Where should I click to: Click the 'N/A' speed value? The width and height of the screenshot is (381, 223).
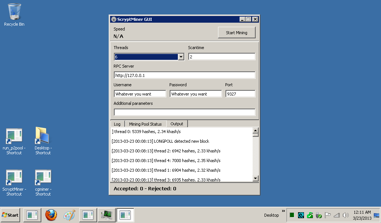[x=118, y=36]
